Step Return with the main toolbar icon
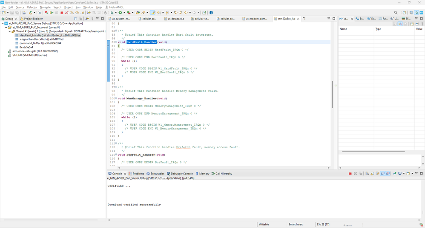 point(82,12)
